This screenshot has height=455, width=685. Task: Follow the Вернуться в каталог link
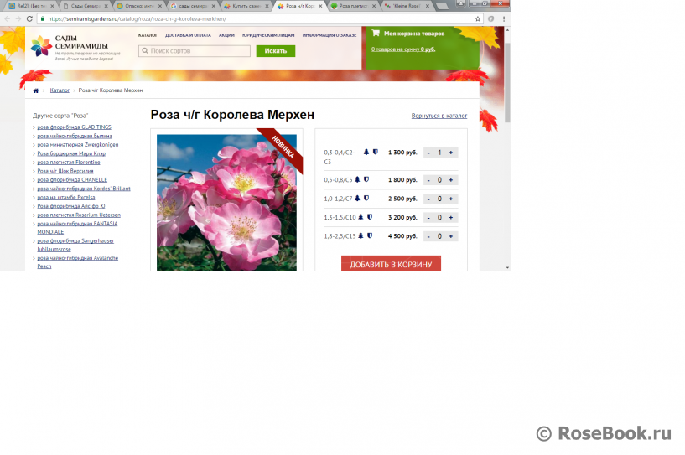point(439,116)
